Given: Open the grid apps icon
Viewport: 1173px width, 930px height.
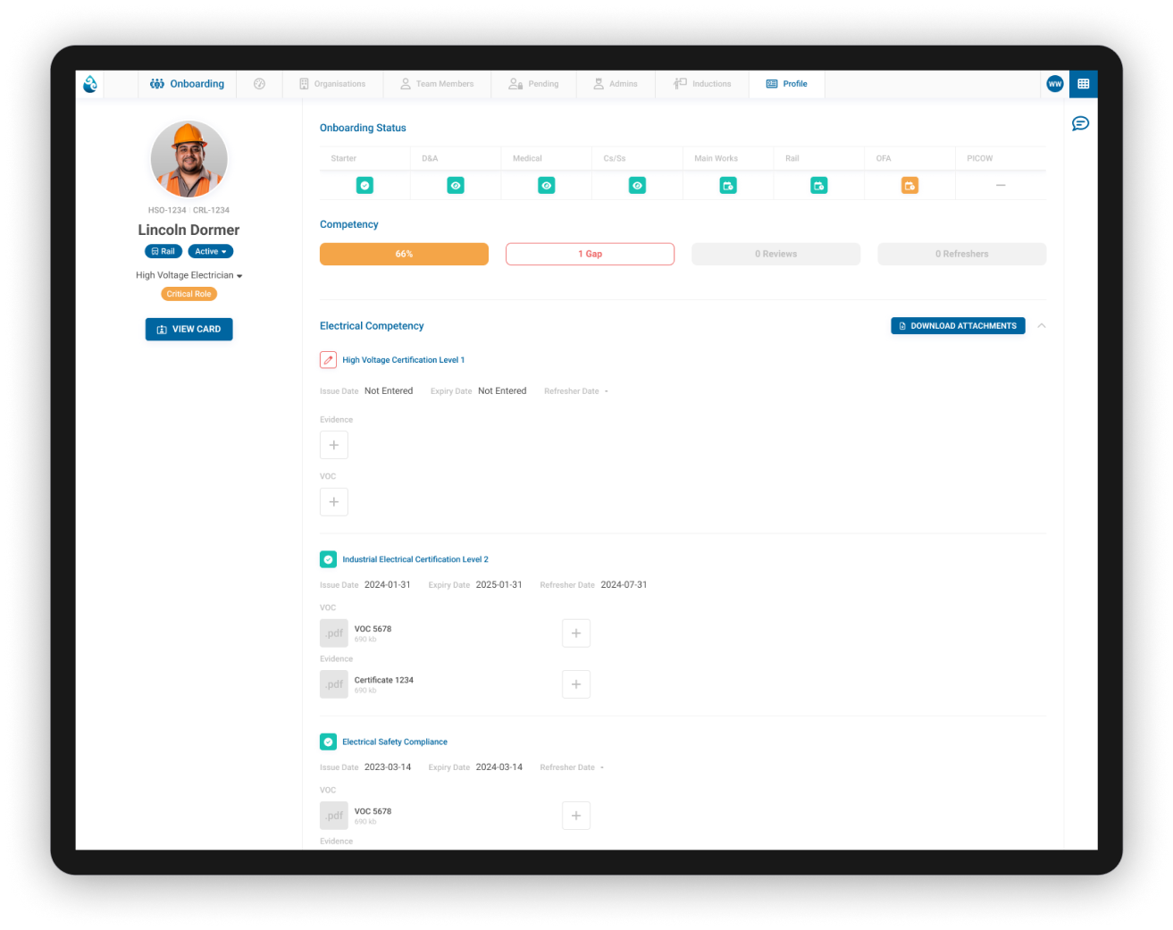Looking at the screenshot, I should click(1083, 84).
